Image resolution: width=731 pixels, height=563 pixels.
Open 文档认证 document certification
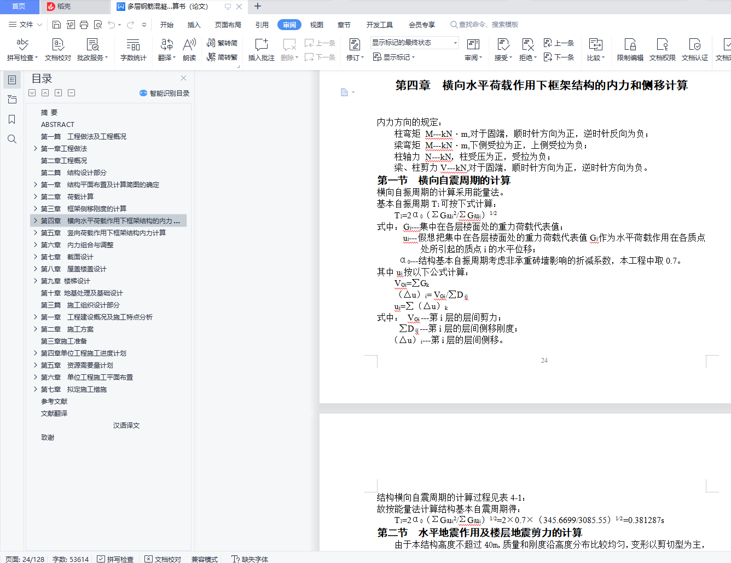point(695,49)
